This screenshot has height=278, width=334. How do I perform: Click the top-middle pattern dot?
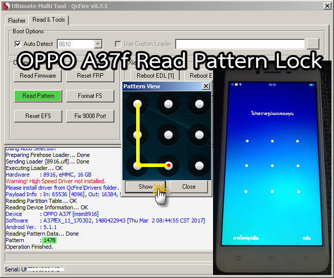point(169,104)
